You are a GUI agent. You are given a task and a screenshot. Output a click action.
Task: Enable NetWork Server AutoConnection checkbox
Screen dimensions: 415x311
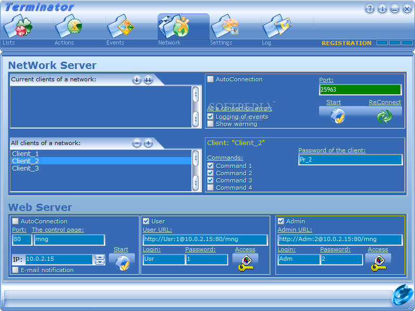pyautogui.click(x=211, y=79)
